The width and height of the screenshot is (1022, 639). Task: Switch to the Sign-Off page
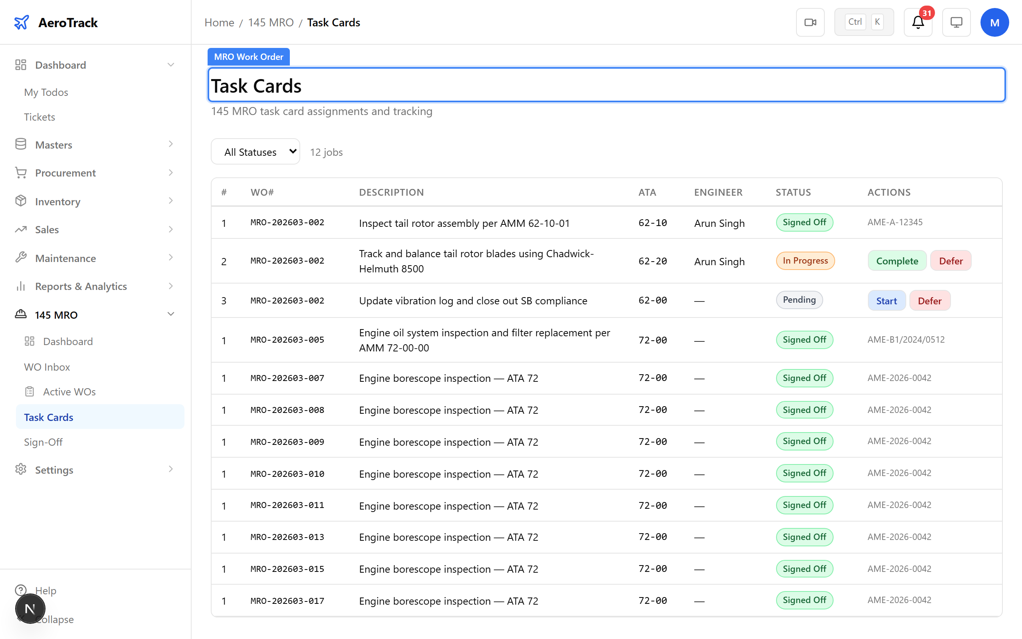click(x=44, y=442)
